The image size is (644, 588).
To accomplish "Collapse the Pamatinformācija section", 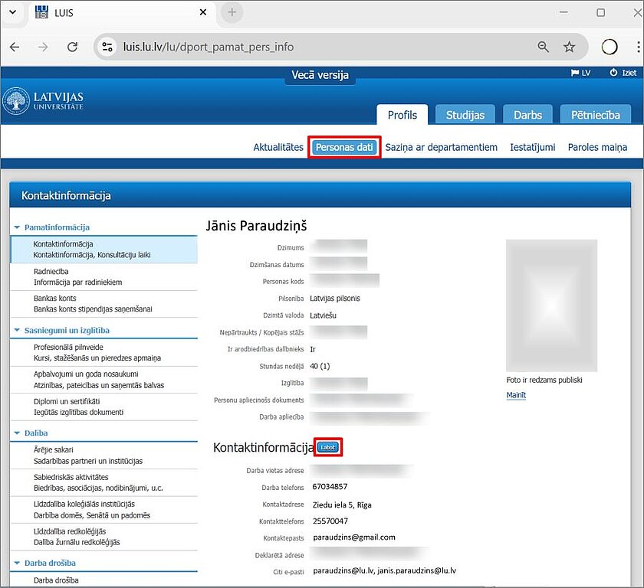I will [x=18, y=227].
